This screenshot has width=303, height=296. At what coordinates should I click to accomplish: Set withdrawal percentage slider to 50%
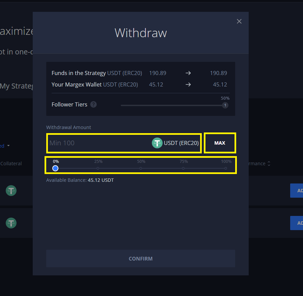click(141, 168)
